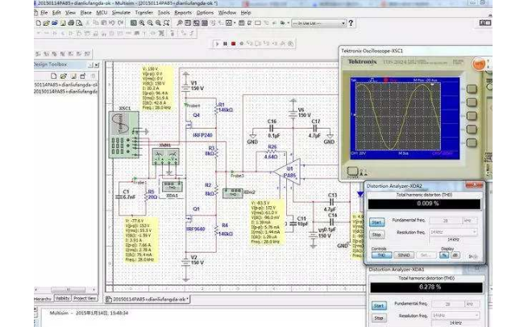Click the XDA1 distortion analyzer instrument icon
The height and width of the screenshot is (327, 524).
171,185
